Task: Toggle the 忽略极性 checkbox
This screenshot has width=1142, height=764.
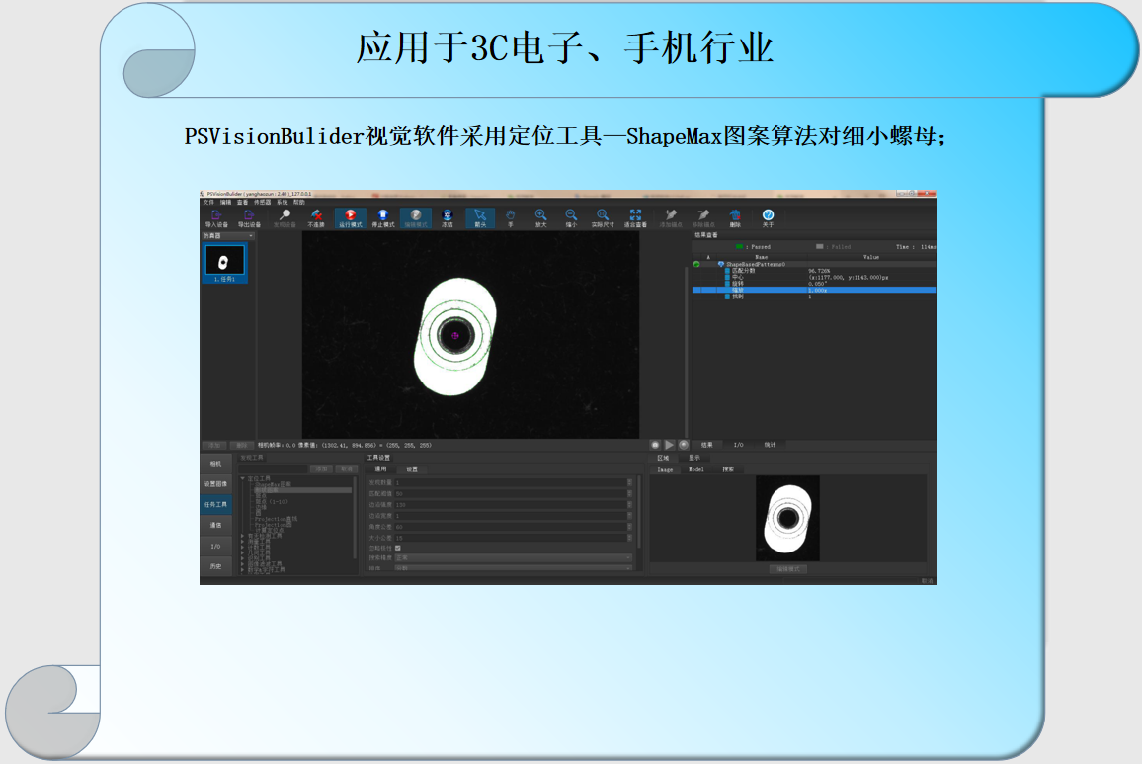Action: [398, 547]
